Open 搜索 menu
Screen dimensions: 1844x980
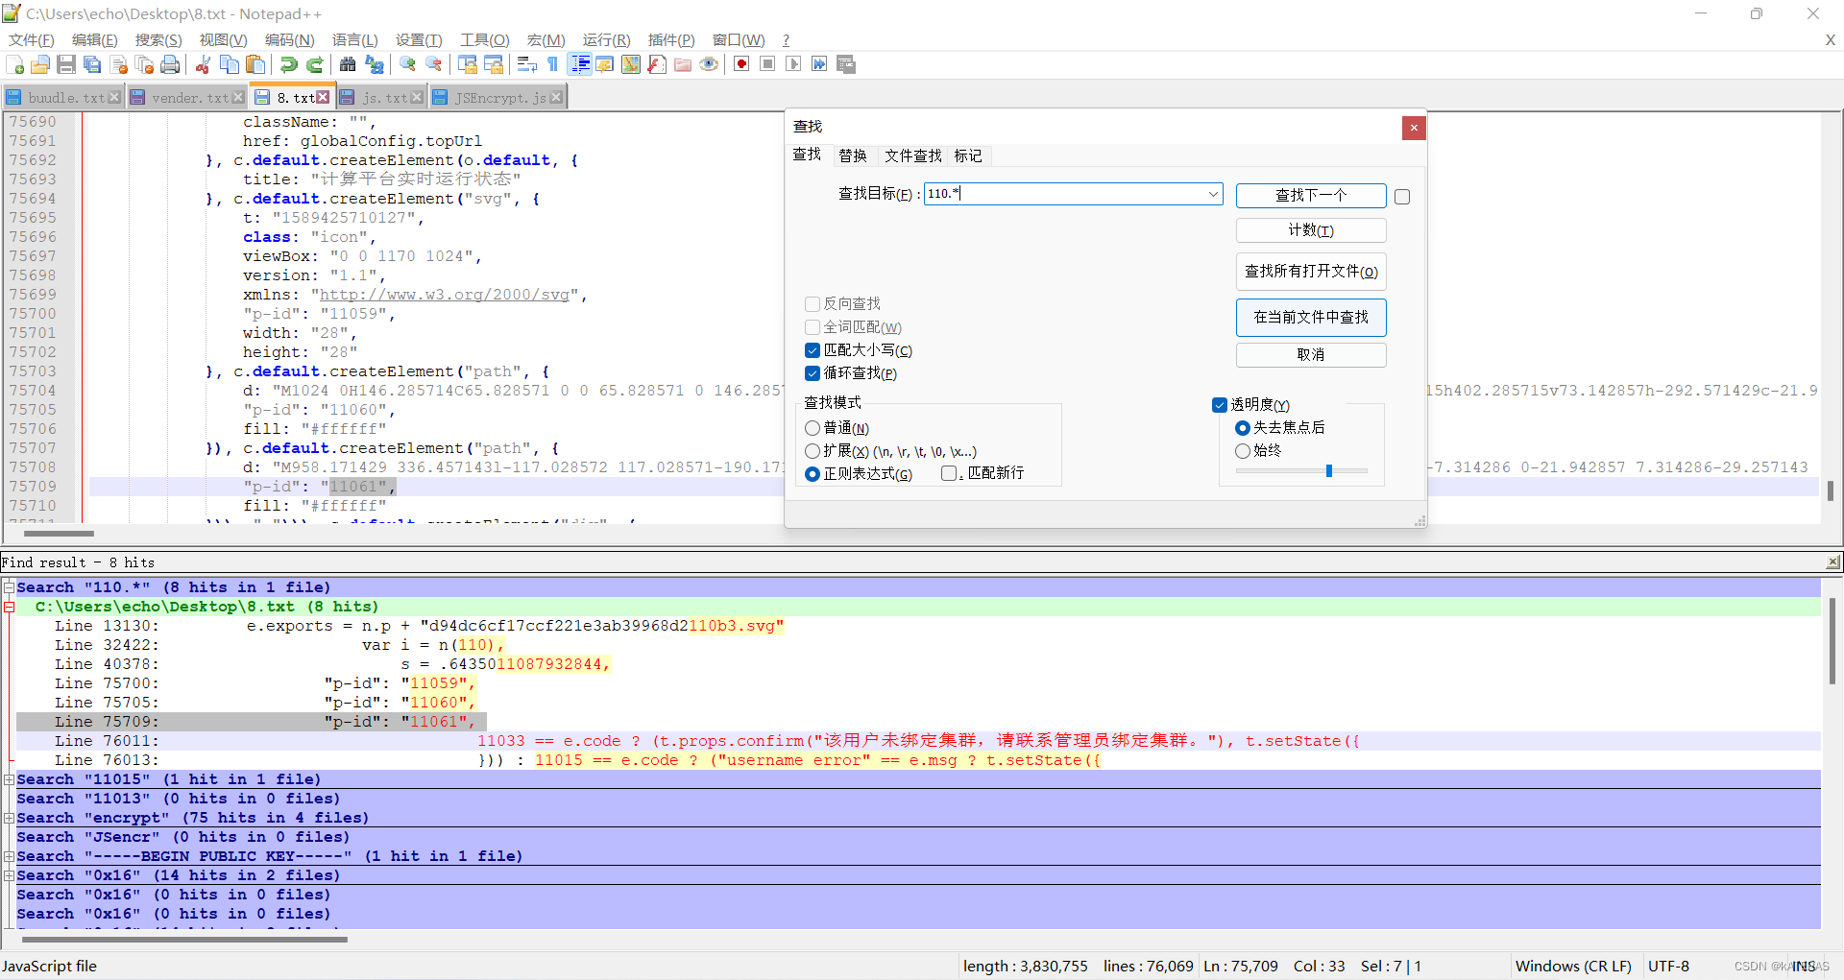pos(158,40)
